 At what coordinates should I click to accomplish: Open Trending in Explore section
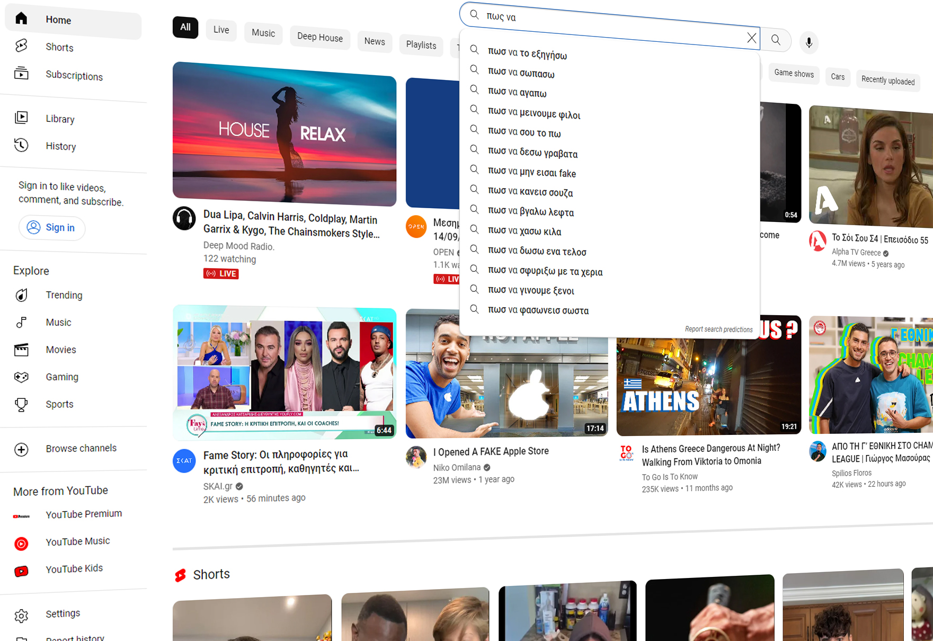pyautogui.click(x=64, y=295)
